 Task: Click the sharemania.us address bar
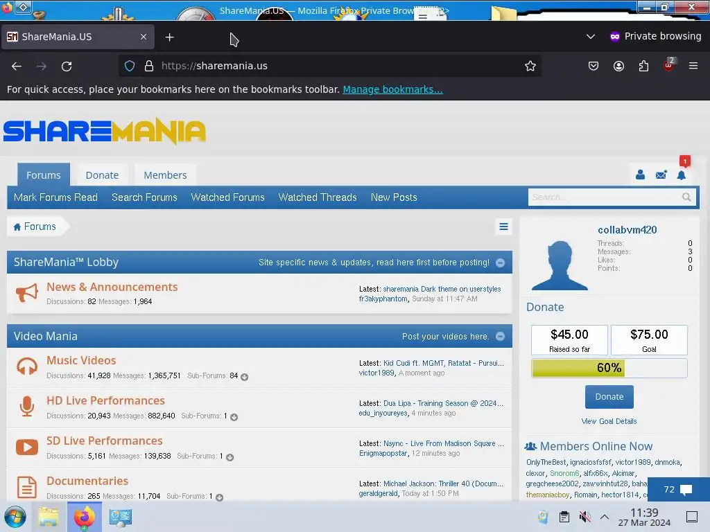(x=331, y=66)
